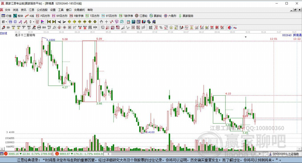302x163 pixels.
Task: Expand the 日 period dropdown arrow
Action: [x=6, y=22]
